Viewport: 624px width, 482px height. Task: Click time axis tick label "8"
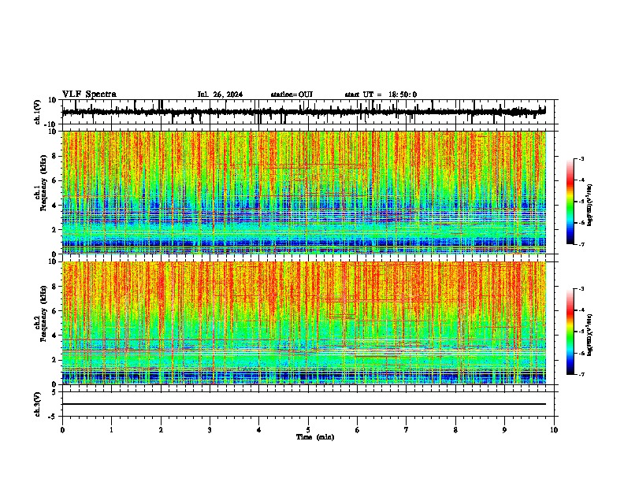(x=455, y=430)
